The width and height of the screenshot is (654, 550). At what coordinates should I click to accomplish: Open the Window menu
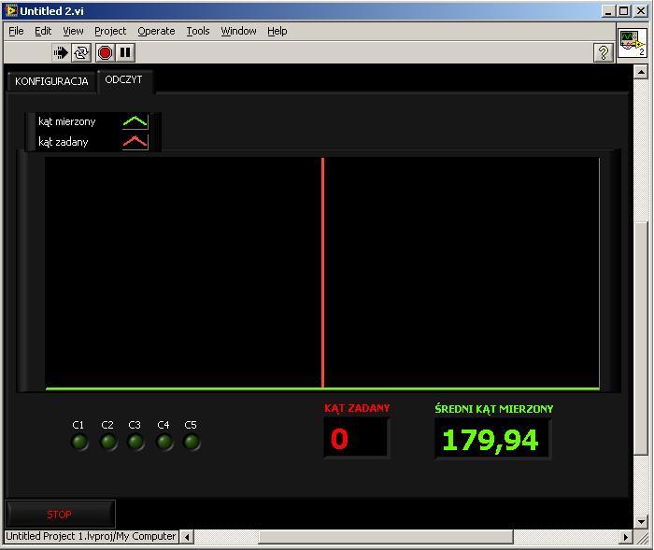coord(238,31)
